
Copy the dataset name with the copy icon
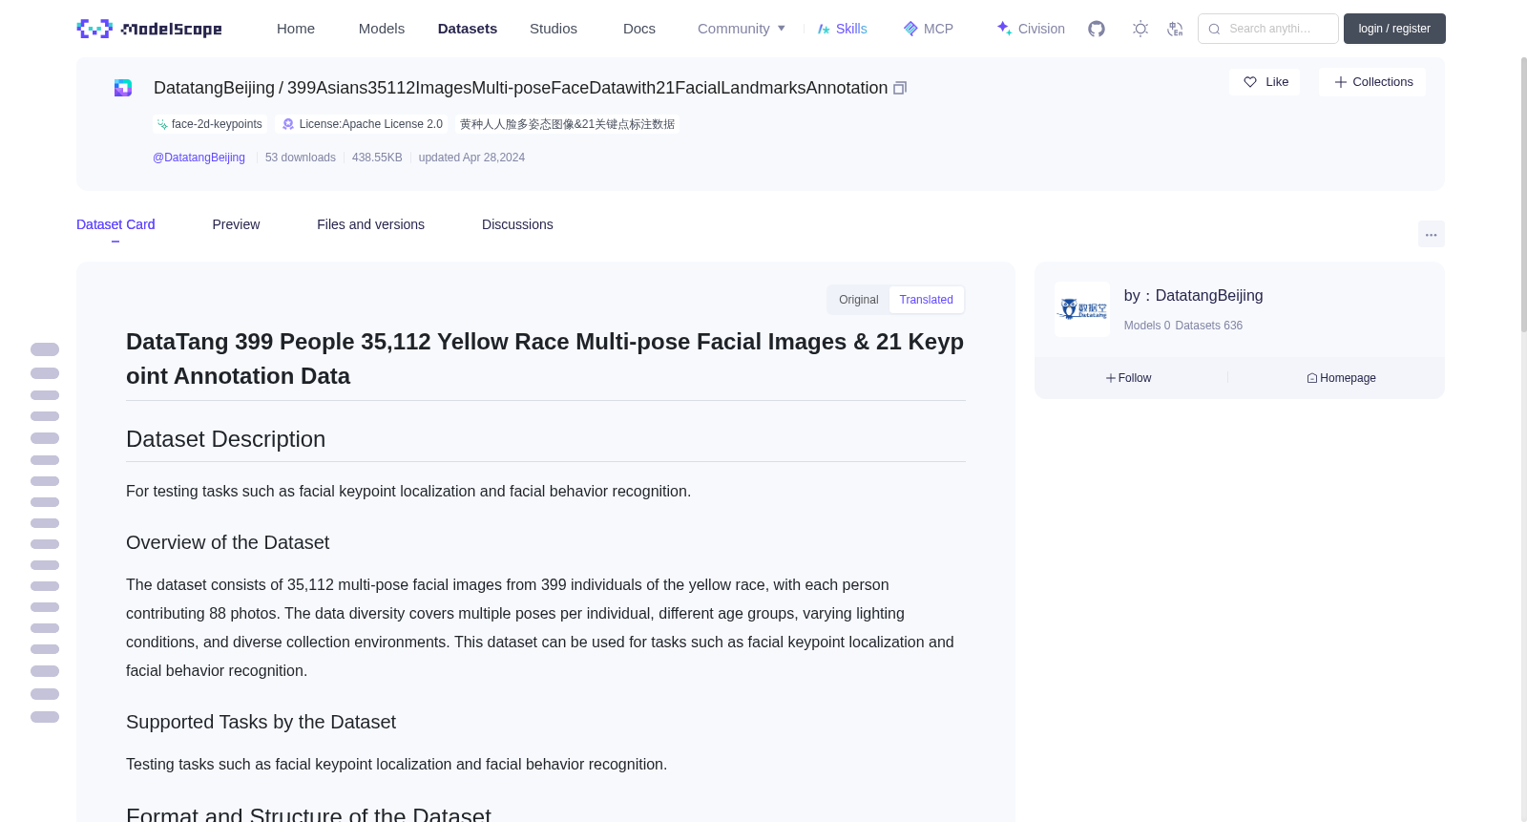coord(899,88)
